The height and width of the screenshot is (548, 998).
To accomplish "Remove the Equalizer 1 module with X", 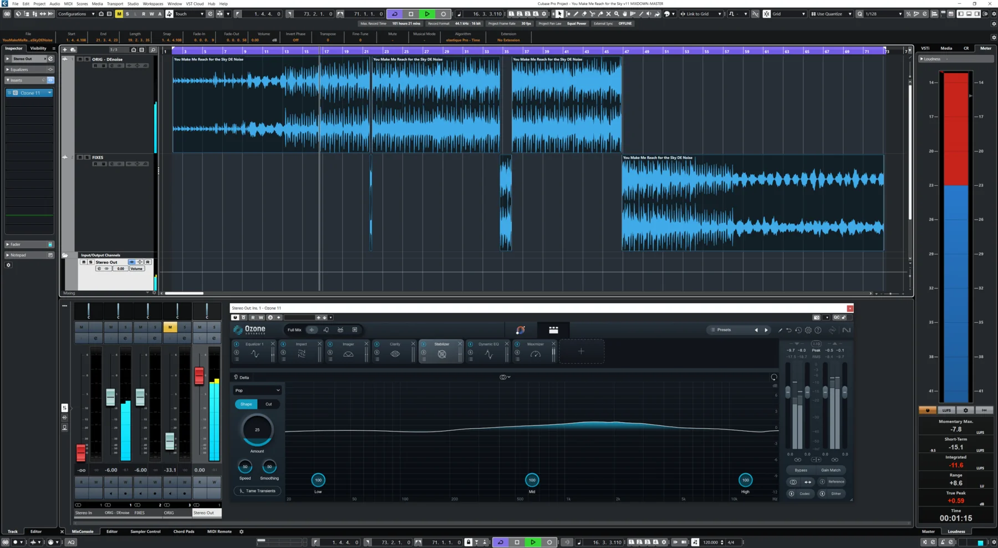I will 272,344.
